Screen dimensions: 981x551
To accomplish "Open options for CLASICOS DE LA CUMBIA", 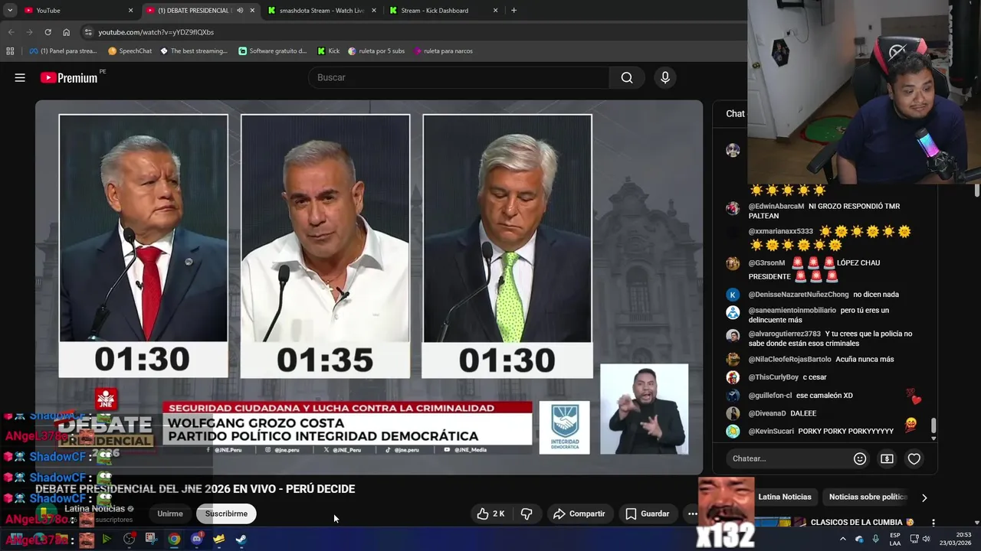I will (x=933, y=523).
